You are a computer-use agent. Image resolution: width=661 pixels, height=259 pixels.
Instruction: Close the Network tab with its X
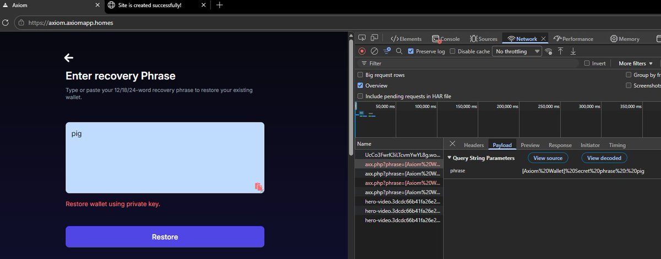[x=543, y=39]
